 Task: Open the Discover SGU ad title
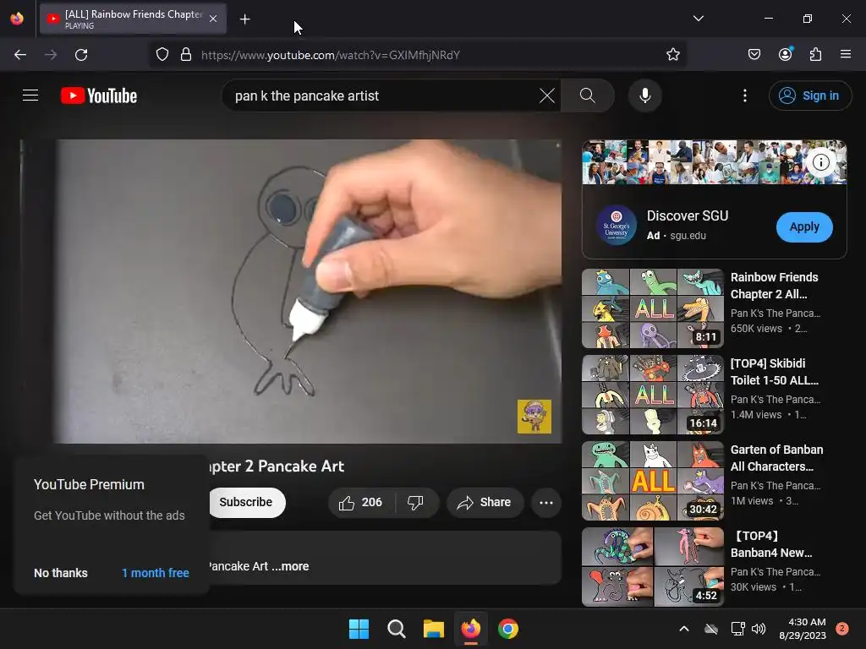[x=687, y=215]
